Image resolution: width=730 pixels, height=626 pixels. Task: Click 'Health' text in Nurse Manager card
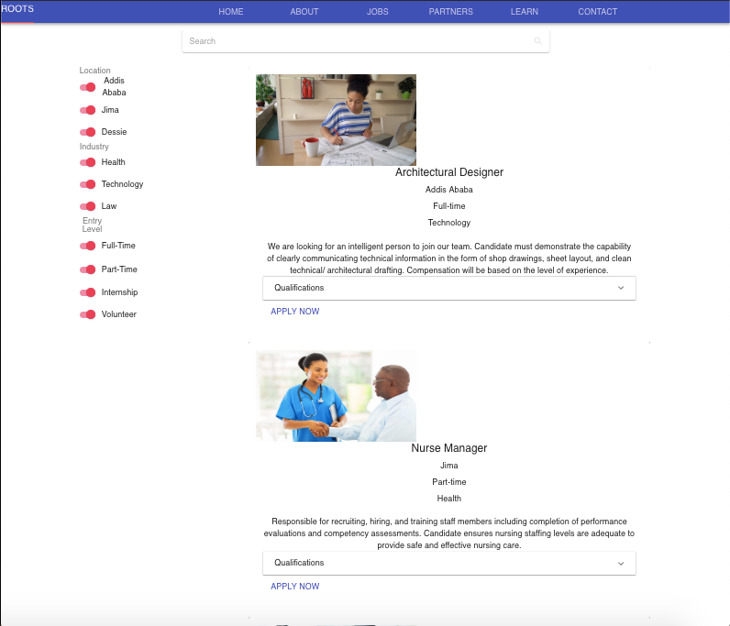pyautogui.click(x=449, y=499)
